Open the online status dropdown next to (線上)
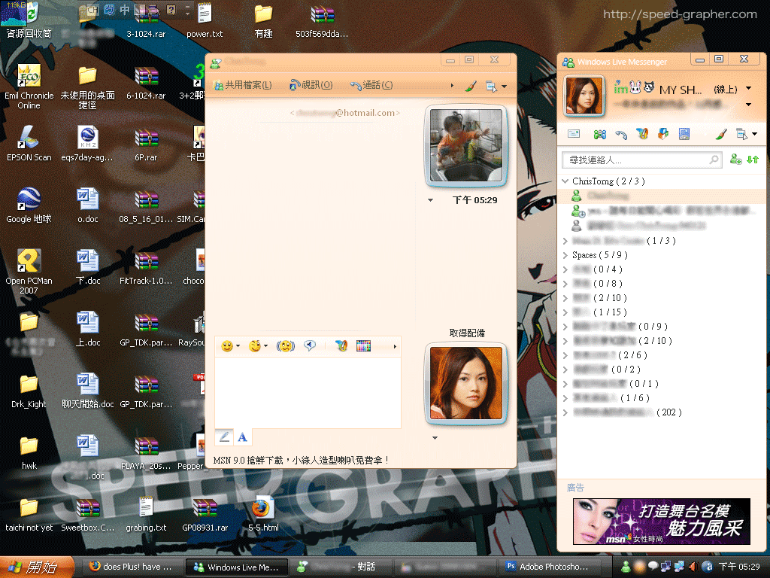 coord(749,90)
